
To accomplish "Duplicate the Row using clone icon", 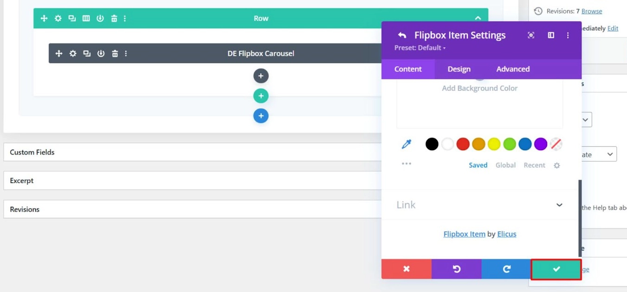I will pyautogui.click(x=72, y=19).
